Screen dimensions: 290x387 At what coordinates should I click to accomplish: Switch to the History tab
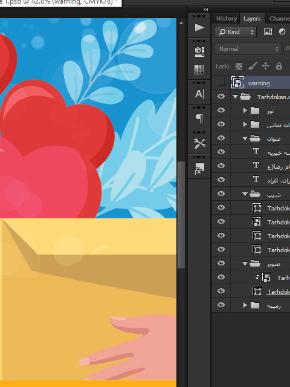227,19
